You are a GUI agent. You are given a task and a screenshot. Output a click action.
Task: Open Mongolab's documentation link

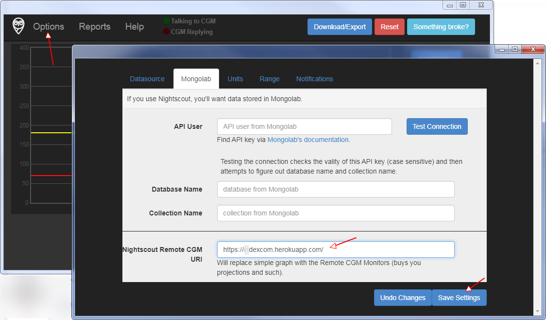(308, 140)
